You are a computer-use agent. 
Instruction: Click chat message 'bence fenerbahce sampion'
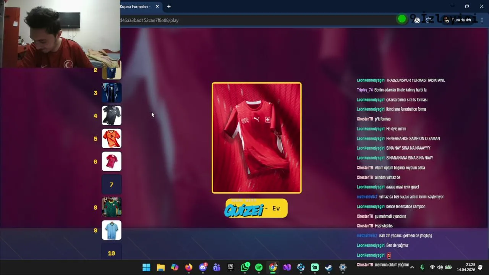pos(406,207)
